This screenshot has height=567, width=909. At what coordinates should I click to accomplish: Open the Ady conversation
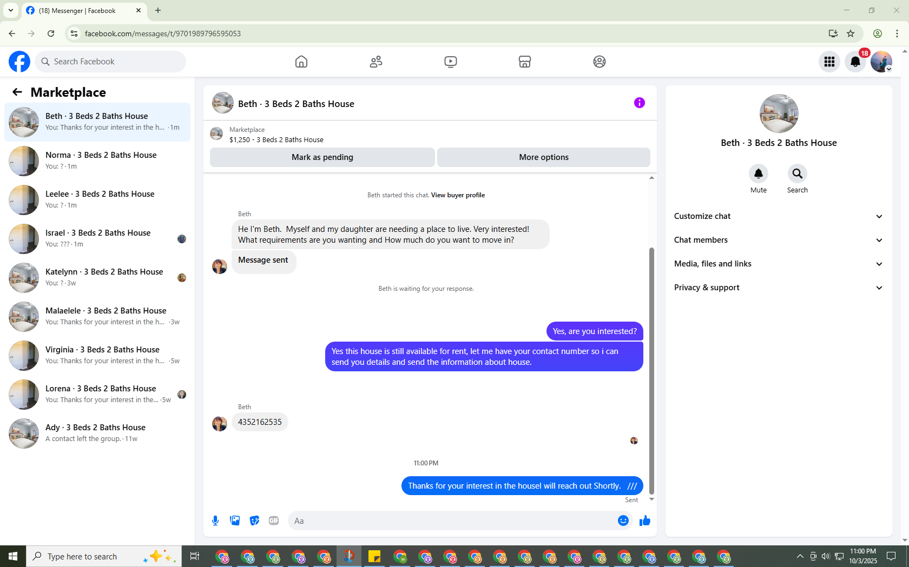coord(97,433)
